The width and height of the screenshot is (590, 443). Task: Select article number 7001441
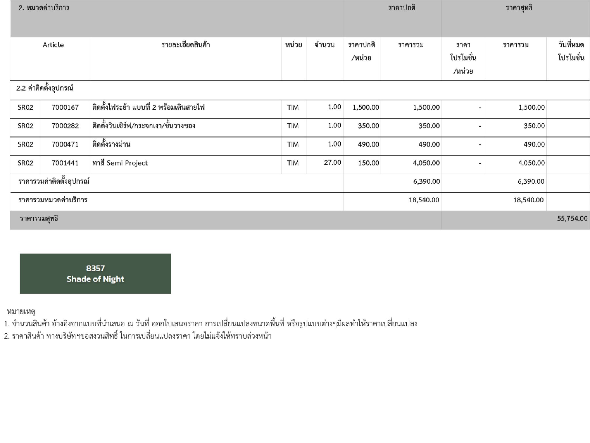[x=65, y=163]
